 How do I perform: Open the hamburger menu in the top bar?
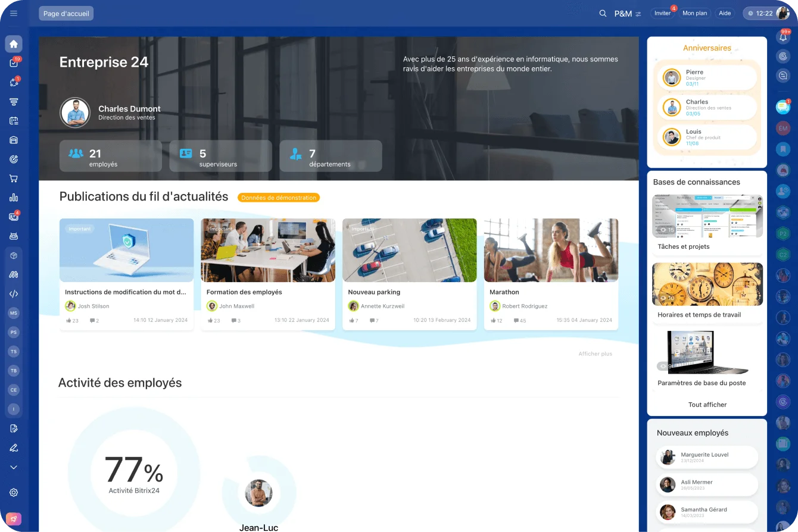point(14,13)
